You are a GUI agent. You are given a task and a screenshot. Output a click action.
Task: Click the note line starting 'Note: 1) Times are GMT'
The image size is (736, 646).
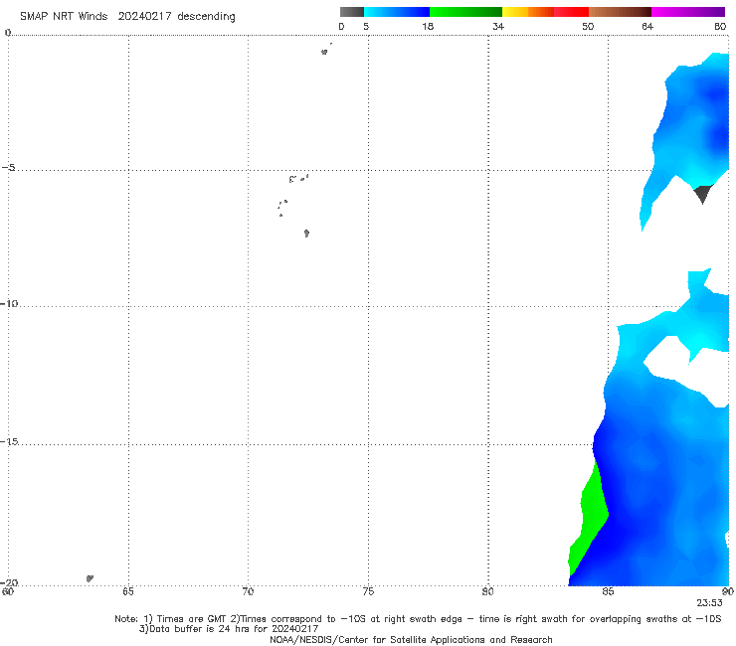click(x=418, y=619)
